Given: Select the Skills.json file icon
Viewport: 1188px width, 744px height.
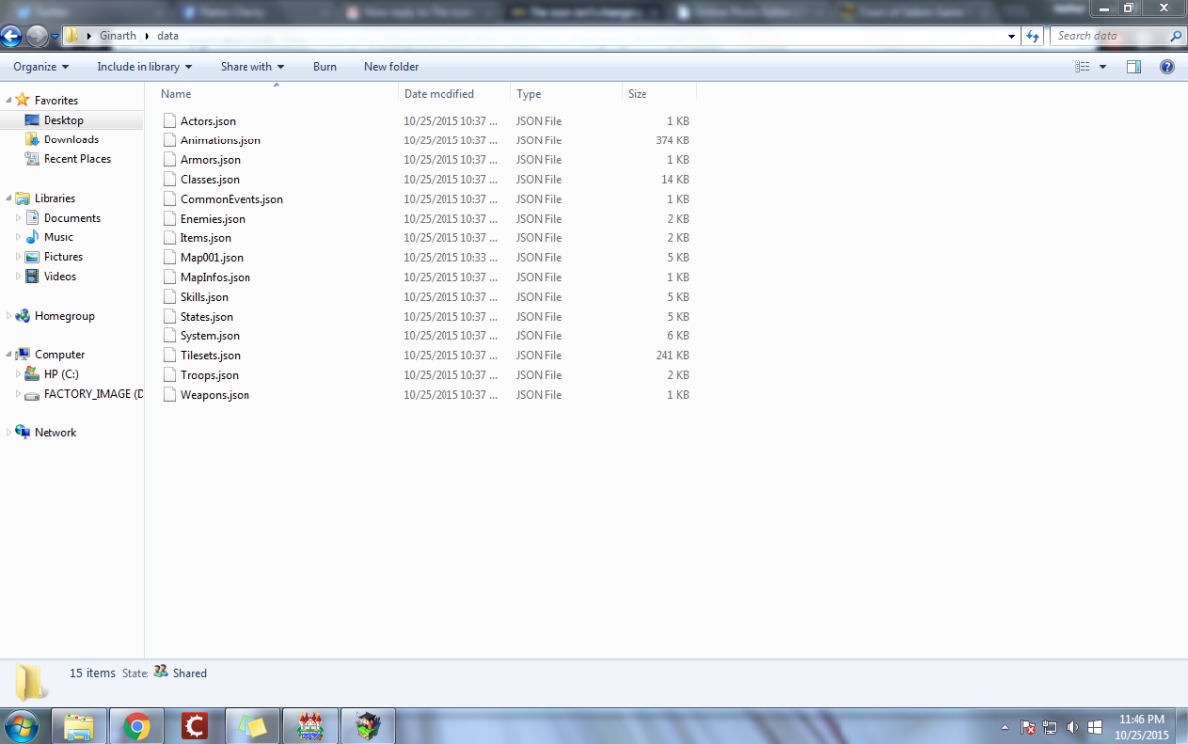Looking at the screenshot, I should point(170,297).
